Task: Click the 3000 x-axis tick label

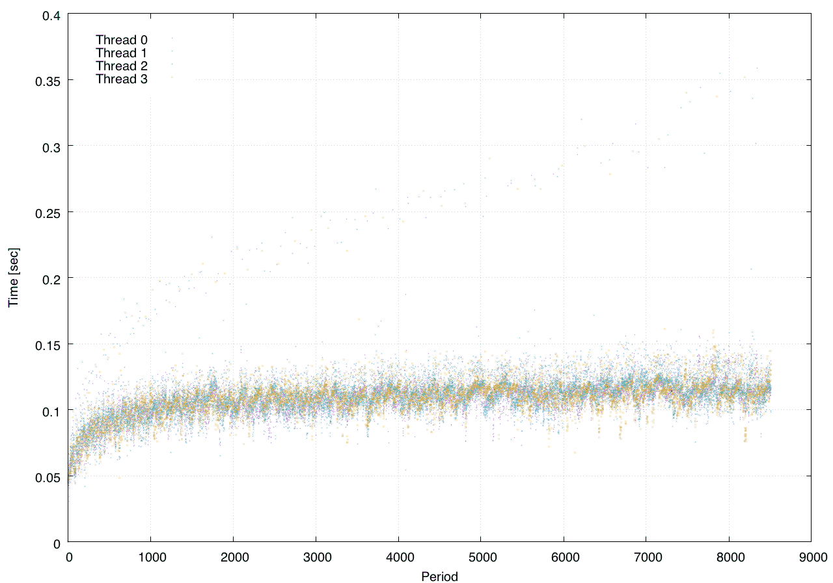Action: (316, 557)
